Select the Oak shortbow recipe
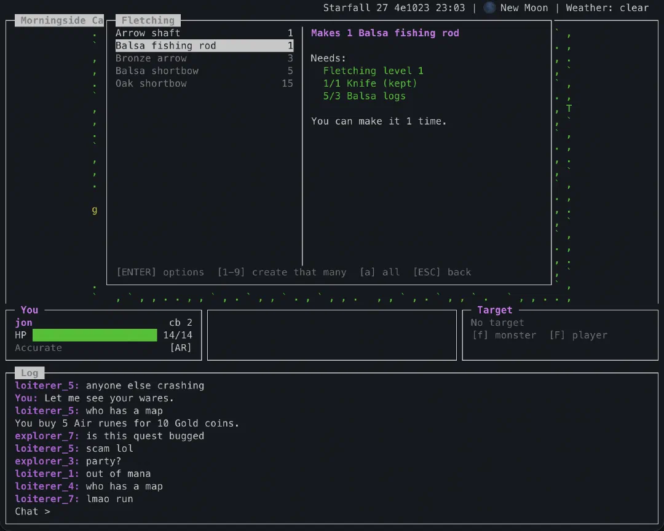664x531 pixels. tap(204, 84)
